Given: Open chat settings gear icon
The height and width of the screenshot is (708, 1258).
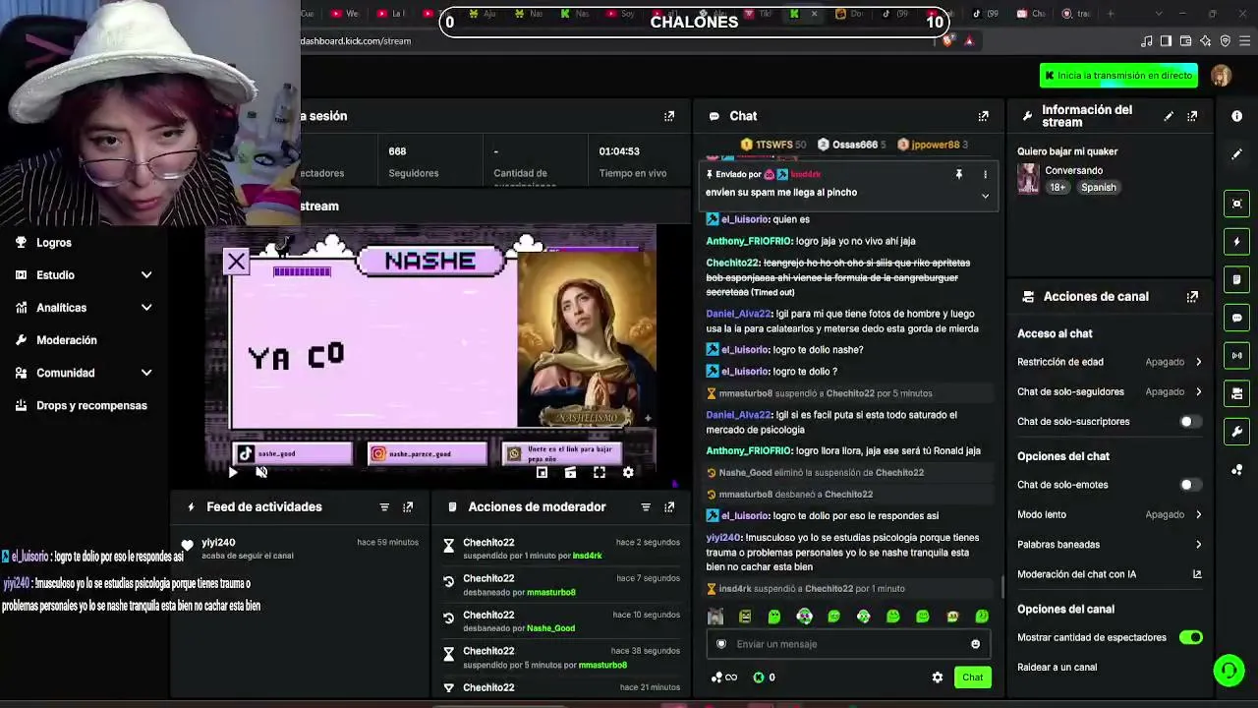Looking at the screenshot, I should click(x=938, y=677).
